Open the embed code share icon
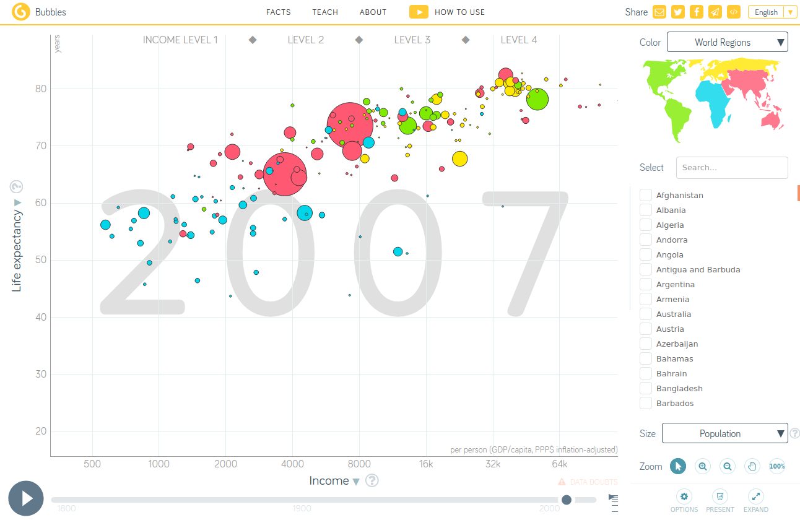This screenshot has height=520, width=800. (x=734, y=12)
